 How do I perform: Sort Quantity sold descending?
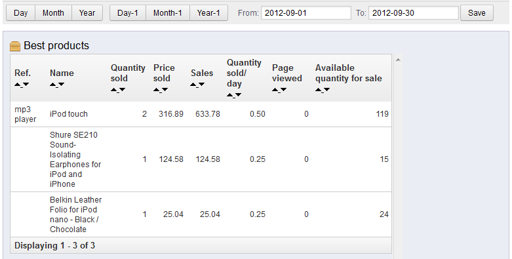coord(122,90)
